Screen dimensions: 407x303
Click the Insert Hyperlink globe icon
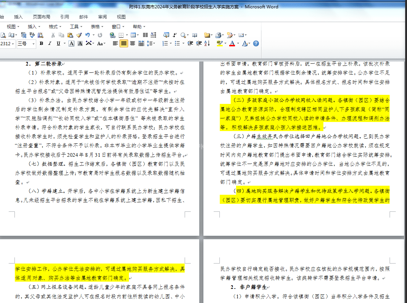pyautogui.click(x=112, y=35)
